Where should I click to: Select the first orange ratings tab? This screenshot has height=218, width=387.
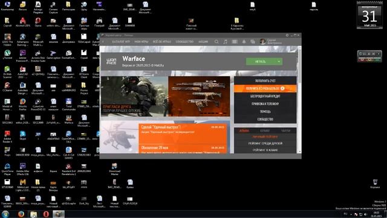(x=244, y=131)
